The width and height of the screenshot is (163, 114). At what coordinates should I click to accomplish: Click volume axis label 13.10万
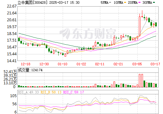[10, 83]
